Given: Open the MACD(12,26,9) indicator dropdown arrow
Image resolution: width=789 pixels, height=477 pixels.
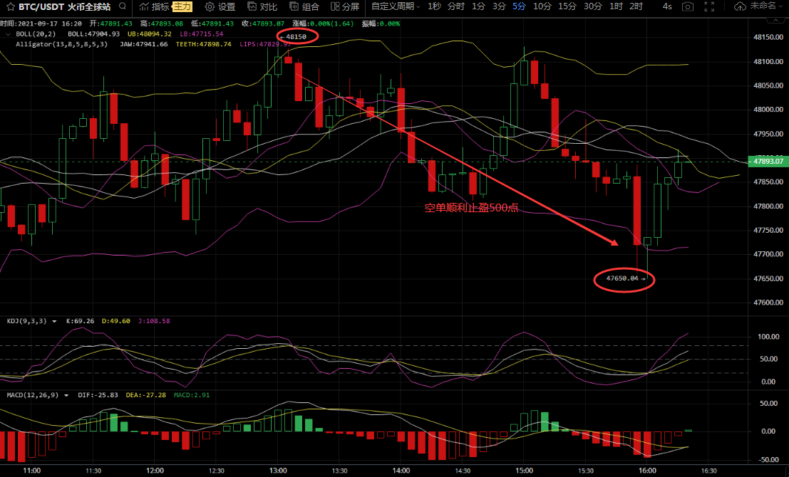Looking at the screenshot, I should click(66, 396).
